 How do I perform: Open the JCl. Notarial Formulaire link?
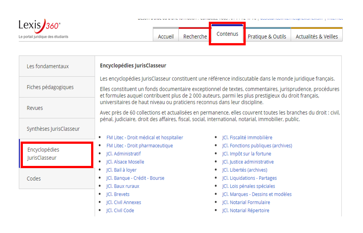click(x=246, y=202)
